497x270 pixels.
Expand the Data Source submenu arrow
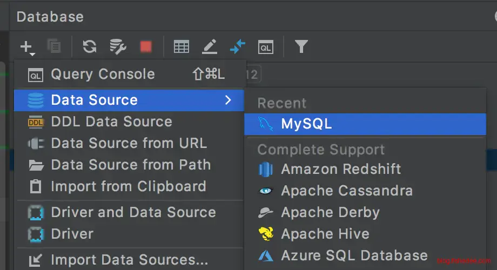(x=228, y=100)
